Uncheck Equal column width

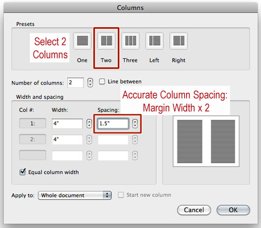point(23,172)
